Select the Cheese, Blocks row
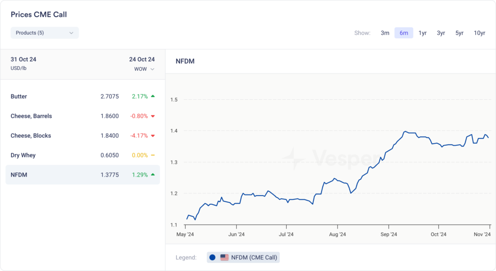This screenshot has width=496, height=271. tap(82, 136)
